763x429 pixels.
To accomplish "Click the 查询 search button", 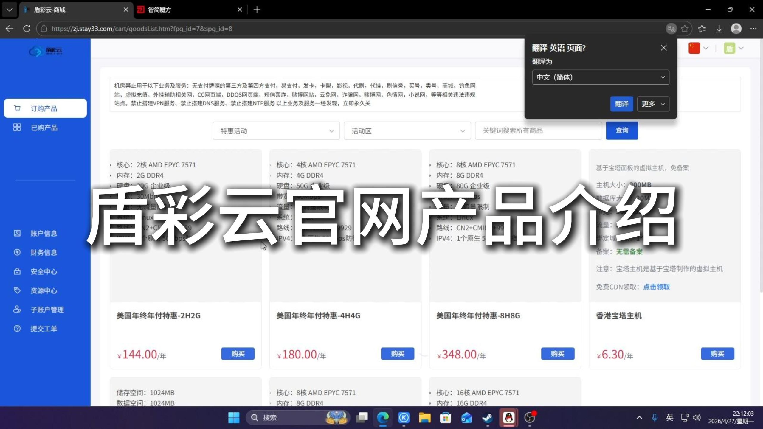I will click(x=622, y=130).
